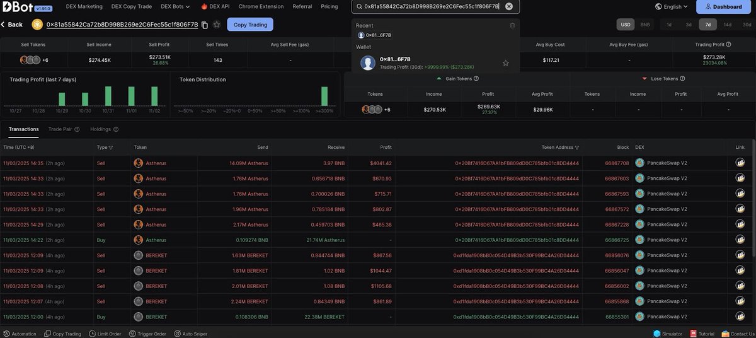
Task: Open link icon for block 66867572 row
Action: coord(740,209)
